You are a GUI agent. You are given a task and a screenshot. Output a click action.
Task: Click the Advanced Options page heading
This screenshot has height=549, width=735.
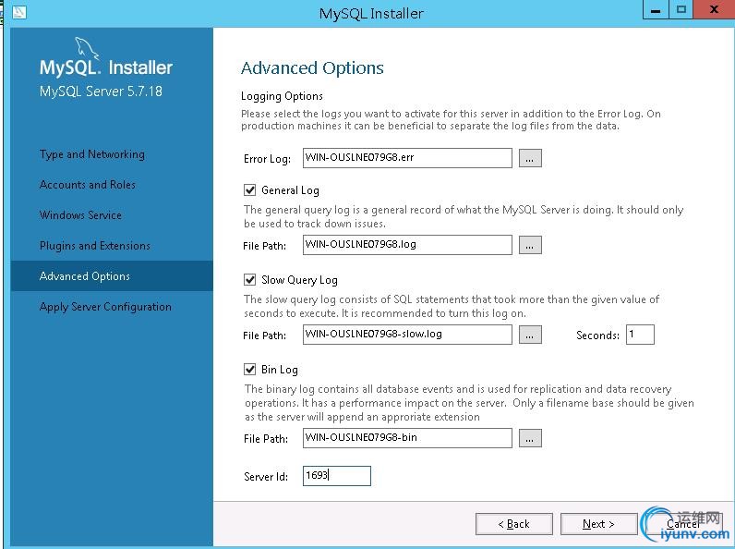click(312, 68)
